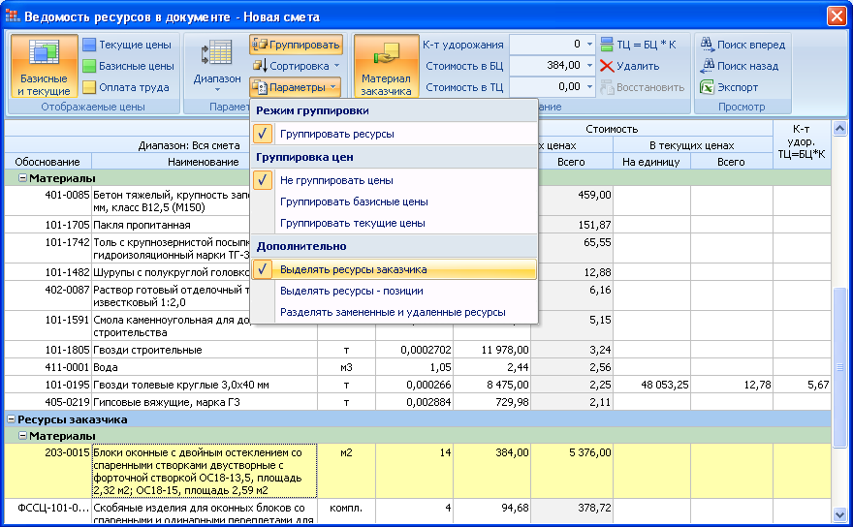Viewport: 853px width, 527px height.
Task: Toggle the Группировать button
Action: (x=297, y=45)
